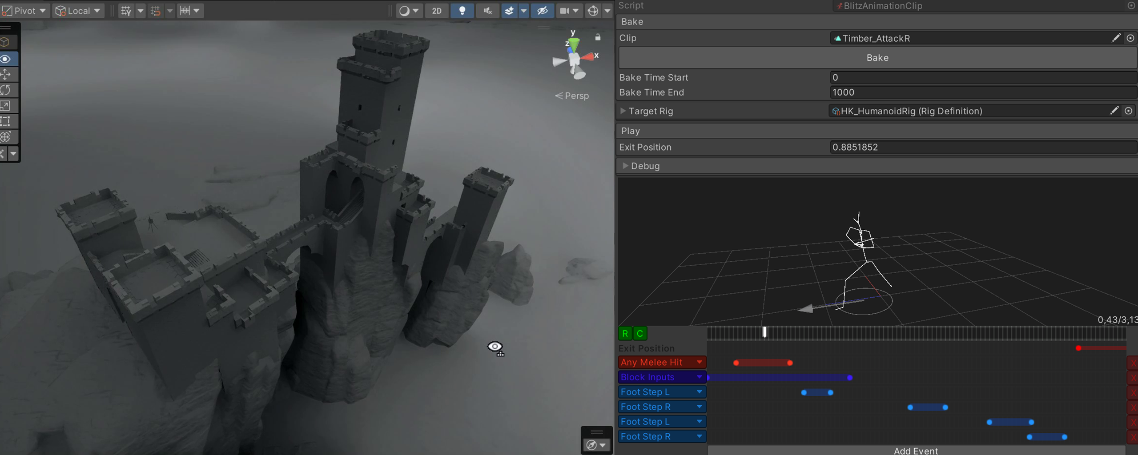This screenshot has height=455, width=1138.
Task: Toggle hidden objects visibility in scene
Action: (x=542, y=11)
